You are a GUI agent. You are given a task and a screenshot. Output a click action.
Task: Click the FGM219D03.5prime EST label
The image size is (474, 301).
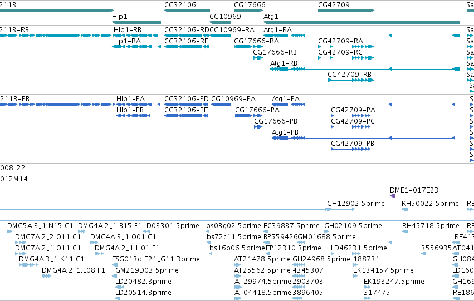(145, 270)
